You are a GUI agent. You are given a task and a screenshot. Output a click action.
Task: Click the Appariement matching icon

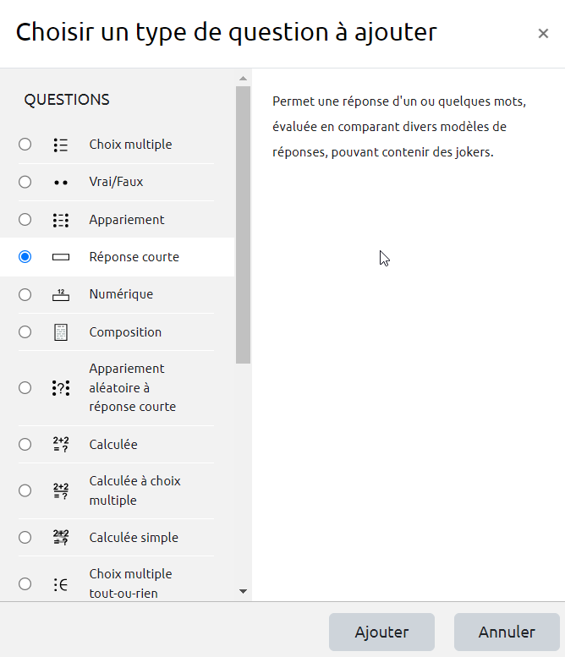pyautogui.click(x=60, y=220)
